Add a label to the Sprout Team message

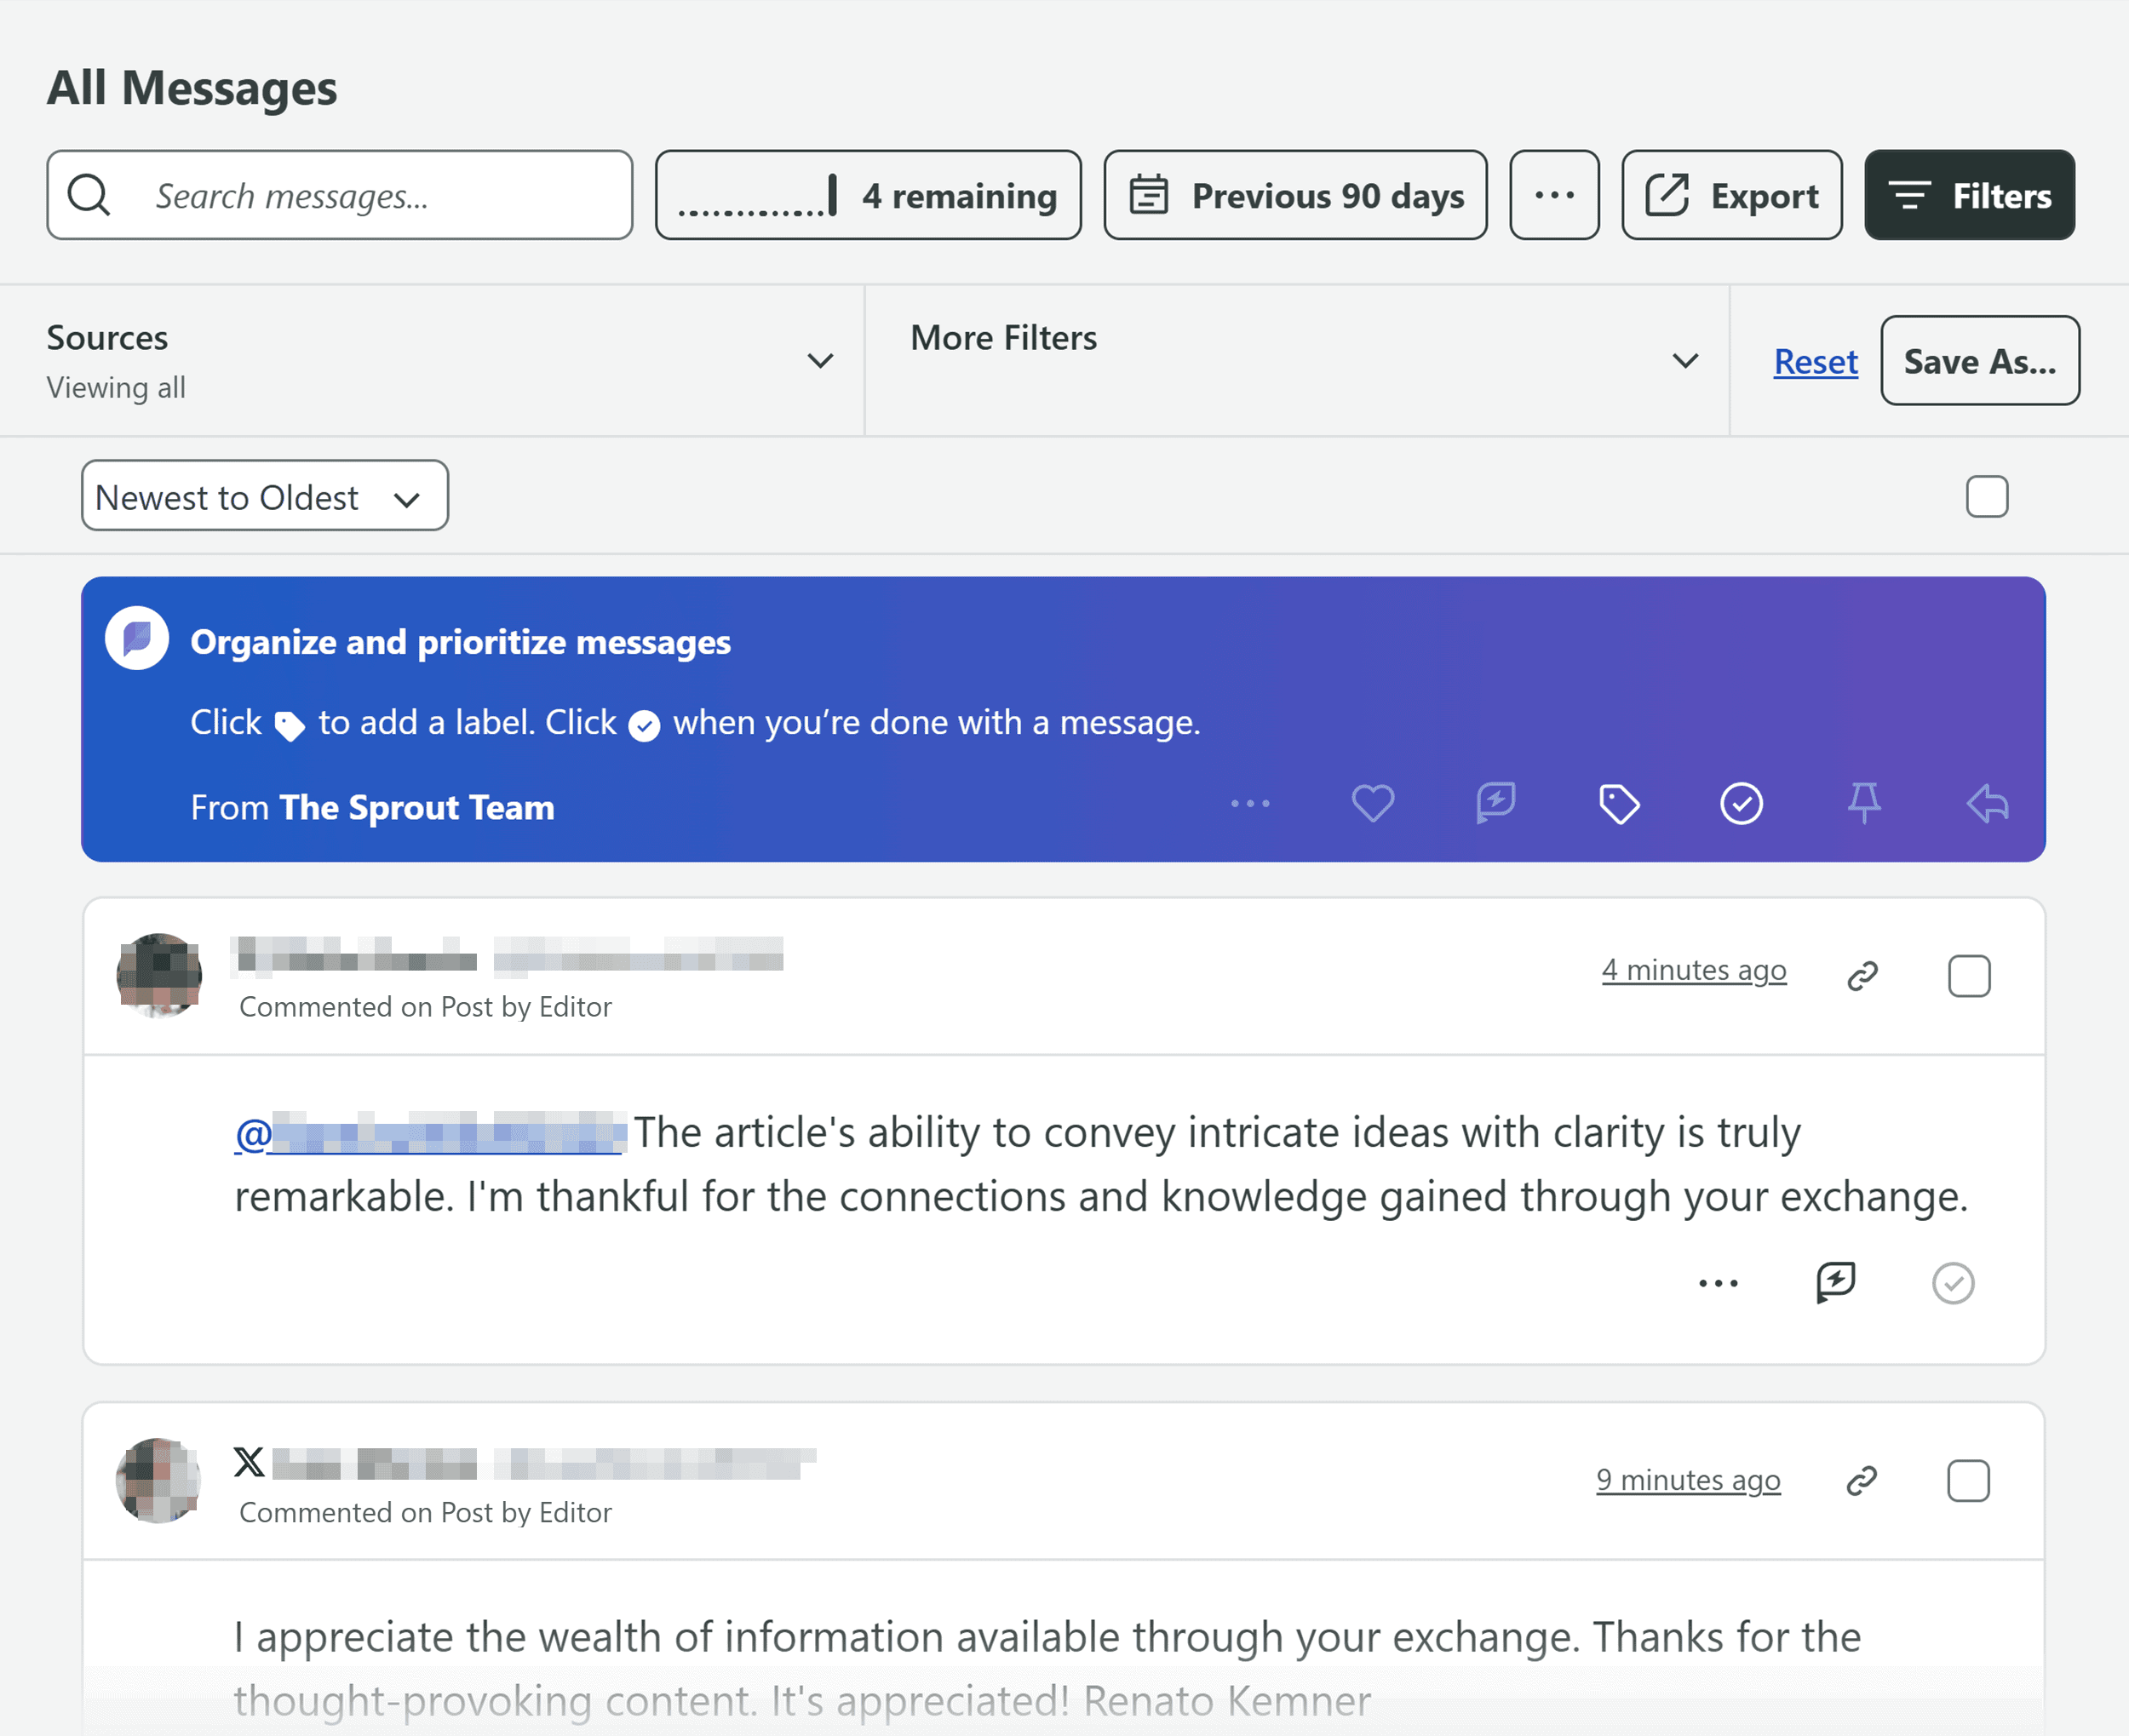click(1618, 803)
